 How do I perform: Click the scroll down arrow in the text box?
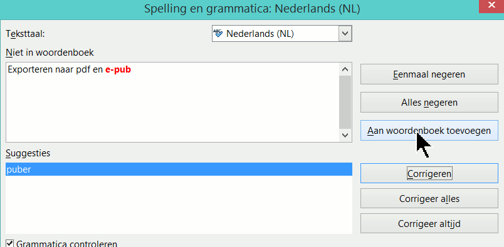coord(345,135)
